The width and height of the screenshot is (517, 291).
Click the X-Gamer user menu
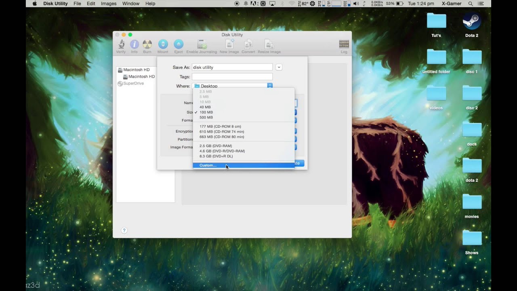(x=452, y=4)
